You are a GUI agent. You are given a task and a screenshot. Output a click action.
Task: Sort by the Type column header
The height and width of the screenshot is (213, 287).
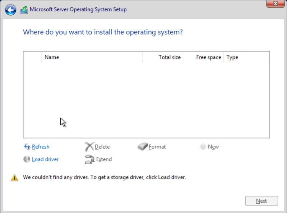(x=246, y=57)
